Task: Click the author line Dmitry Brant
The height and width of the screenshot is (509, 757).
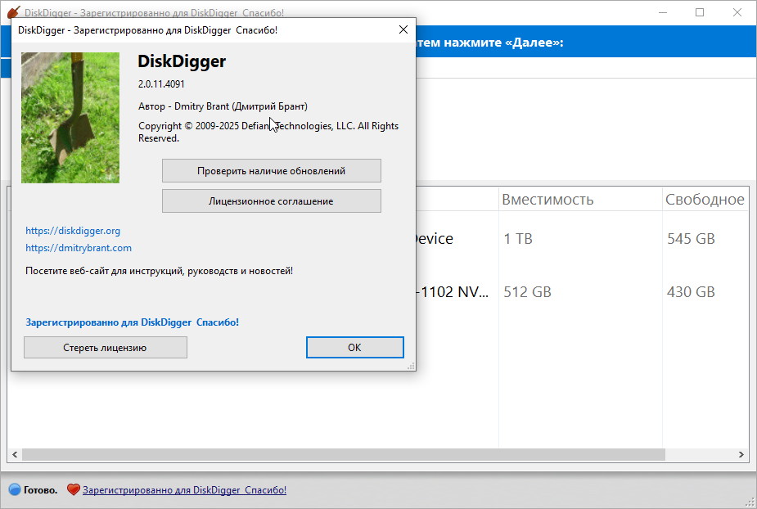Action: click(x=223, y=106)
